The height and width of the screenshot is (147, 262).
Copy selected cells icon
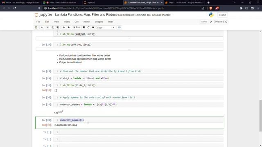53,27
